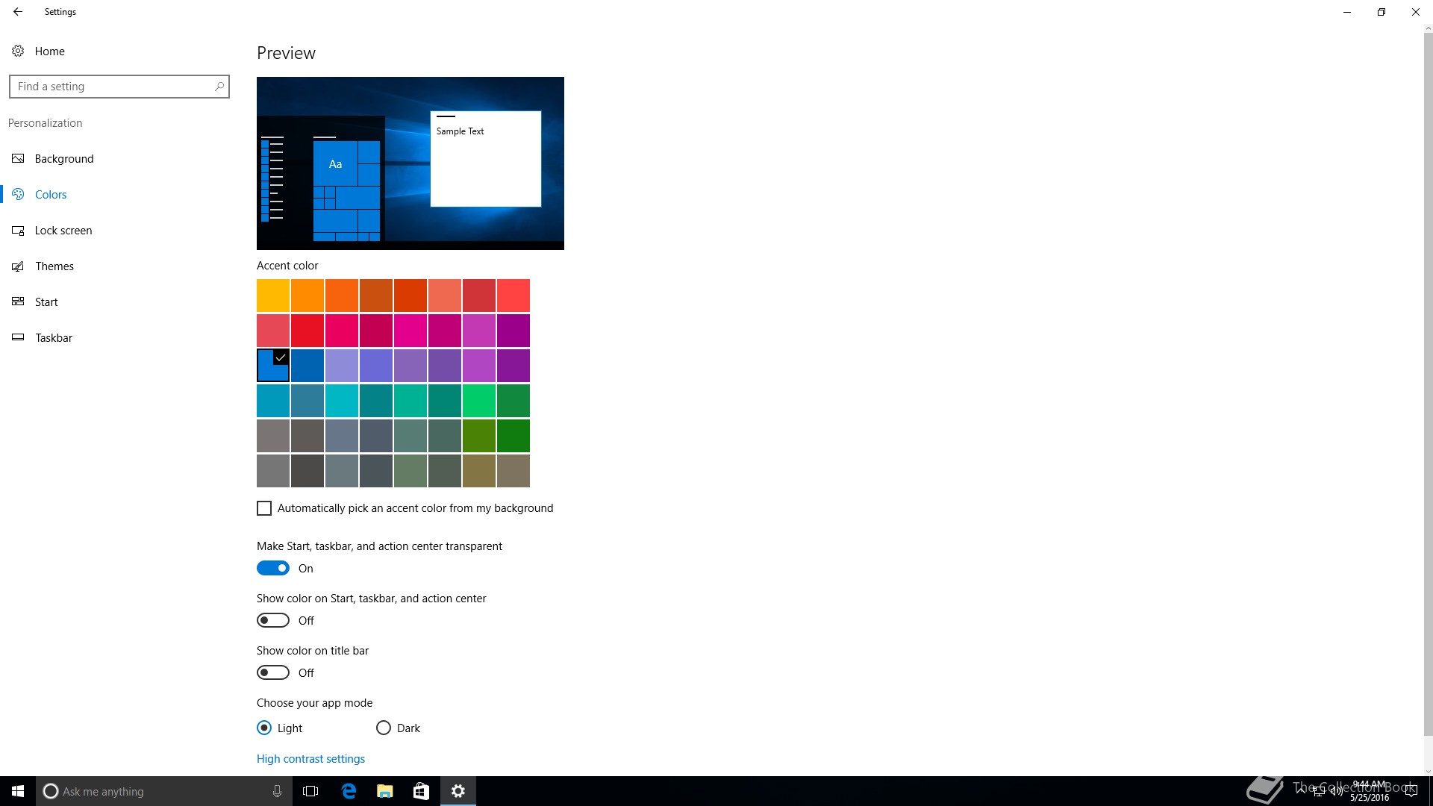This screenshot has width=1433, height=806.
Task: Open Home via the gear icon
Action: click(x=18, y=51)
